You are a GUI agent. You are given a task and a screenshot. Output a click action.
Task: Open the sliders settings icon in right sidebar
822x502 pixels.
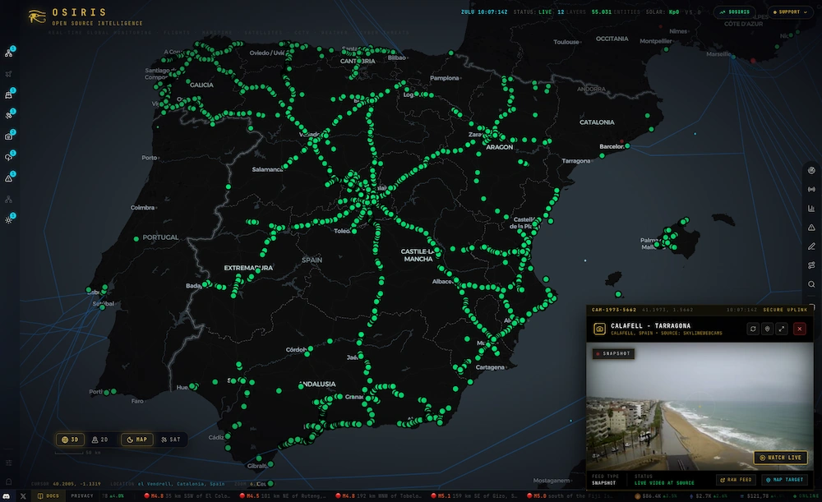[x=811, y=265]
